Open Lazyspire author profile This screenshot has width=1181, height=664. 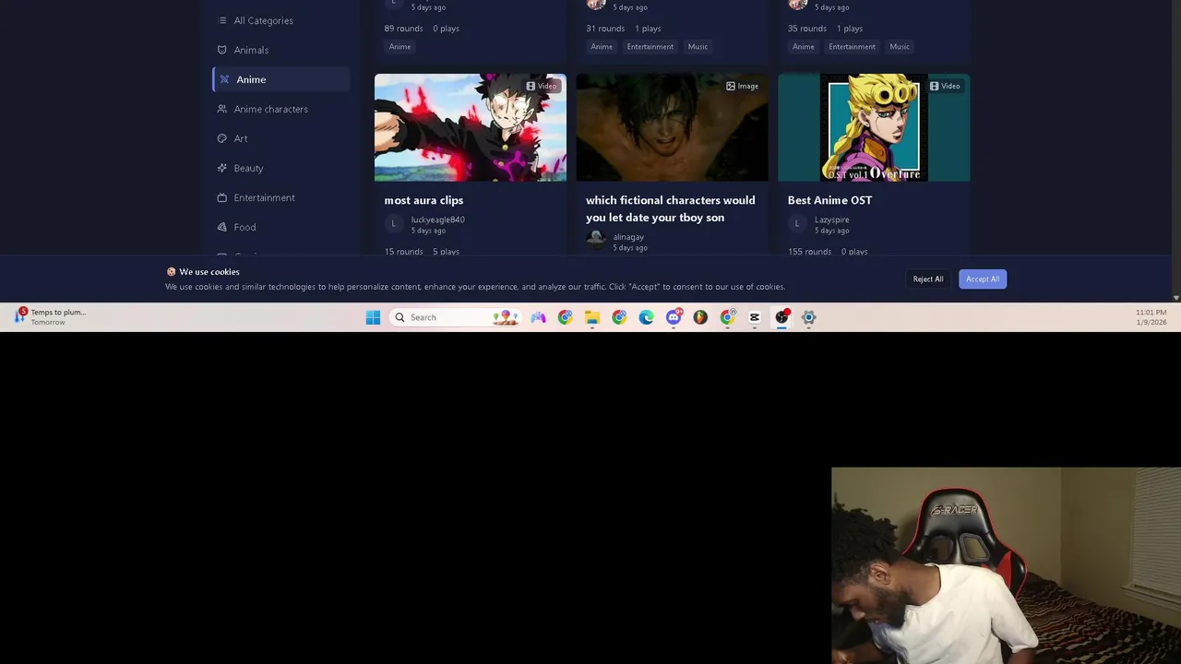coord(831,219)
